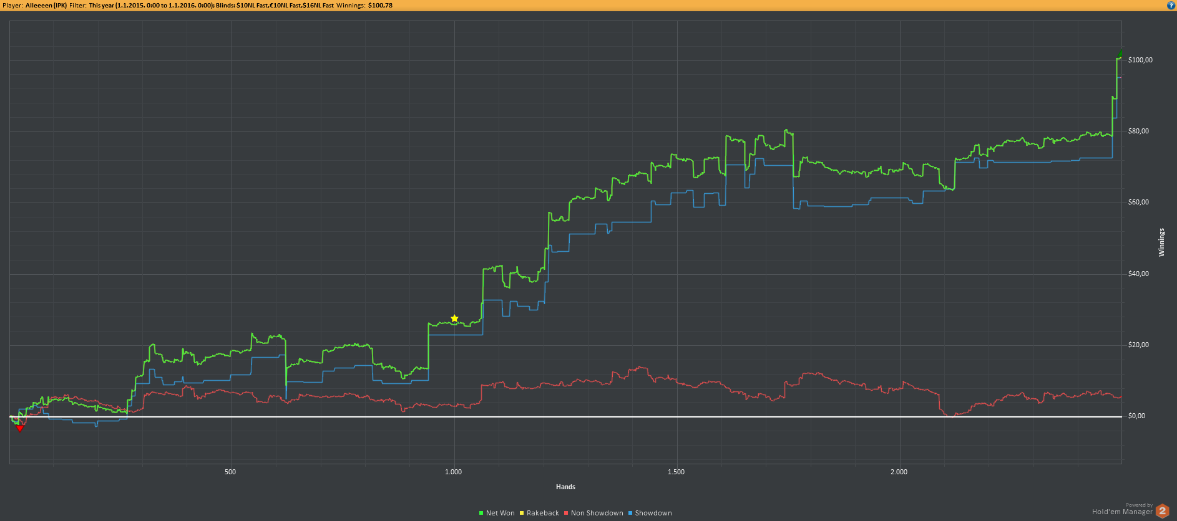This screenshot has height=521, width=1177.
Task: Select the red triangle lowest-point marker
Action: click(x=20, y=428)
